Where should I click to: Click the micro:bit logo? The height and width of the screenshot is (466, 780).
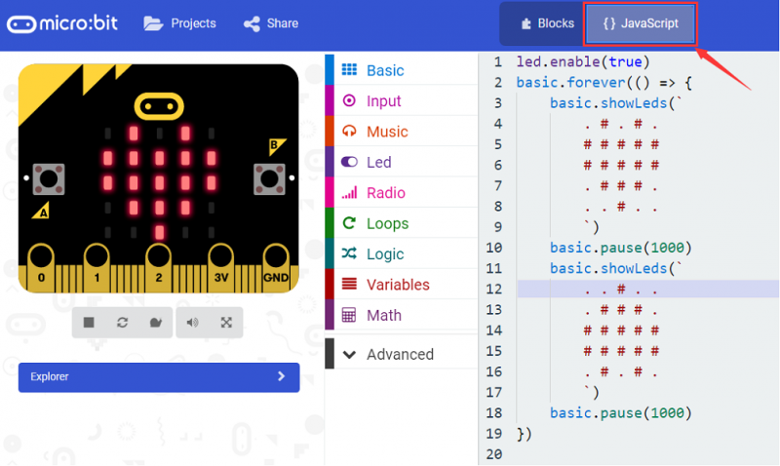click(62, 23)
